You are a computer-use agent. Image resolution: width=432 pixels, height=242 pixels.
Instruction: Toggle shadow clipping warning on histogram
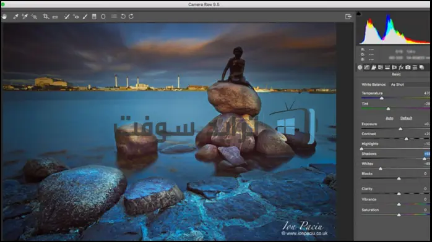point(359,14)
